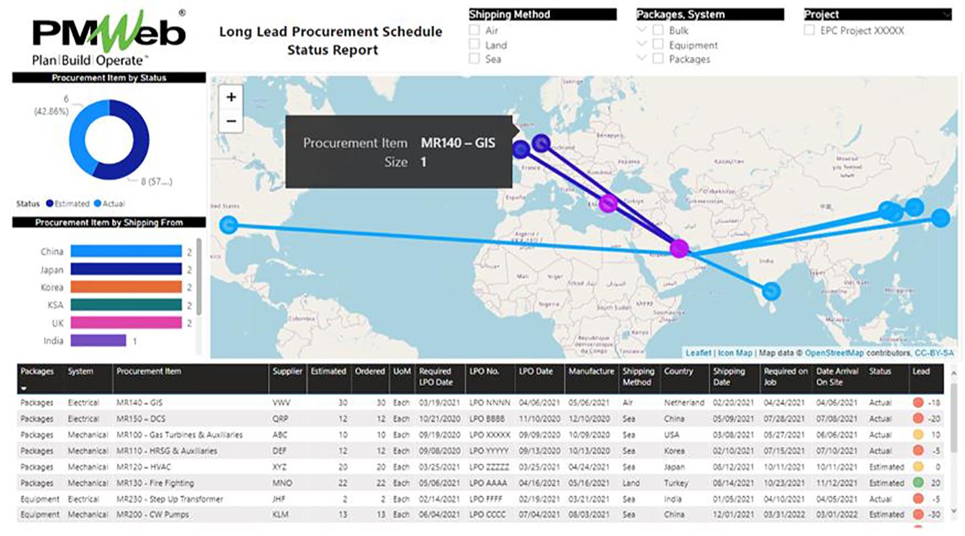Select the China bar in shipping chart
The image size is (965, 536).
coord(125,252)
